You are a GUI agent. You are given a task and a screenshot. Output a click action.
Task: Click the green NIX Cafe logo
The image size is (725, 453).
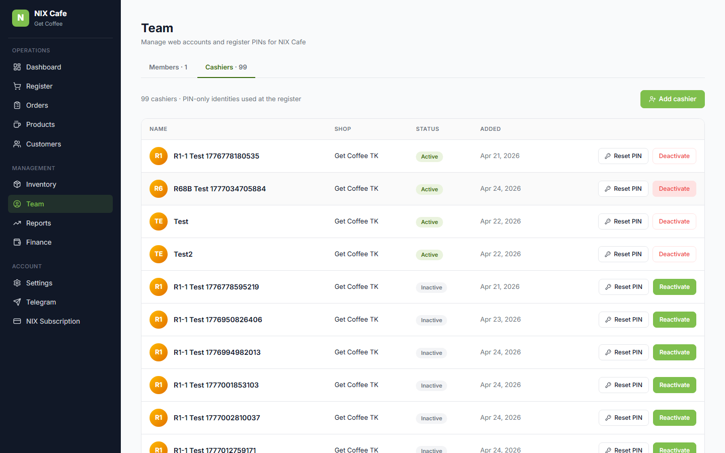(21, 18)
